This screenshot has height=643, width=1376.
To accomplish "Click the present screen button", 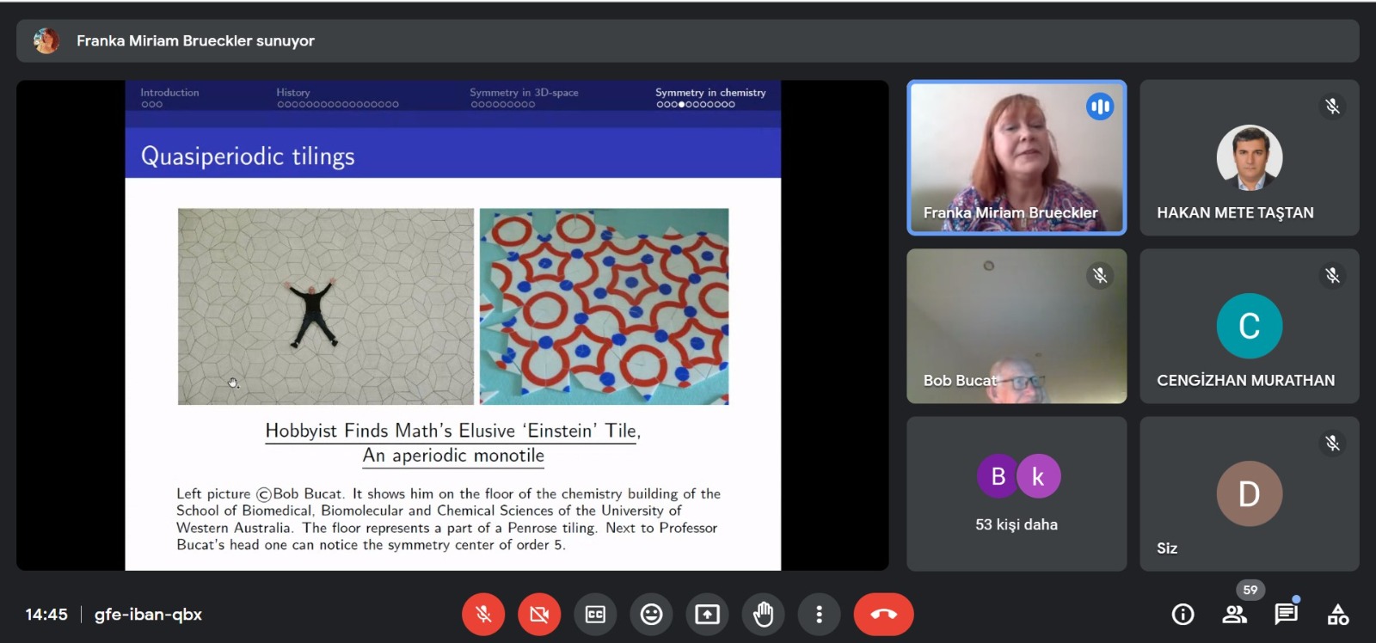I will (x=707, y=615).
